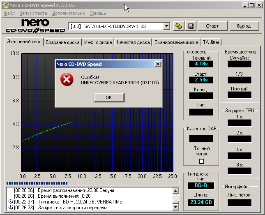
Task: Click the blue test progress bar
Action: (92, 183)
